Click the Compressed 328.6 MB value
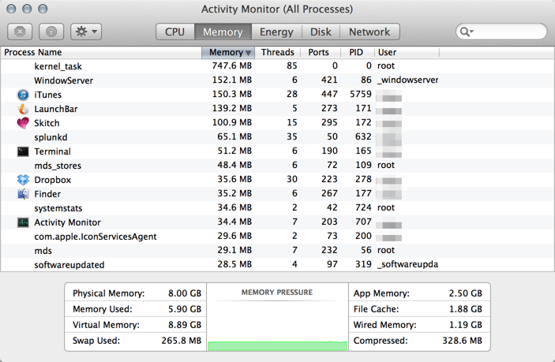555x362 pixels. (463, 341)
